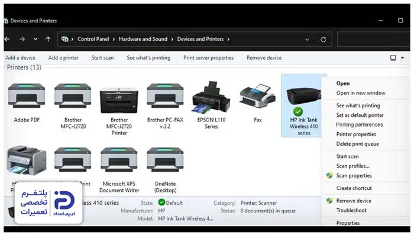Expand chevron after Devices and Printers breadcrumb
The image size is (414, 236).
(228, 40)
